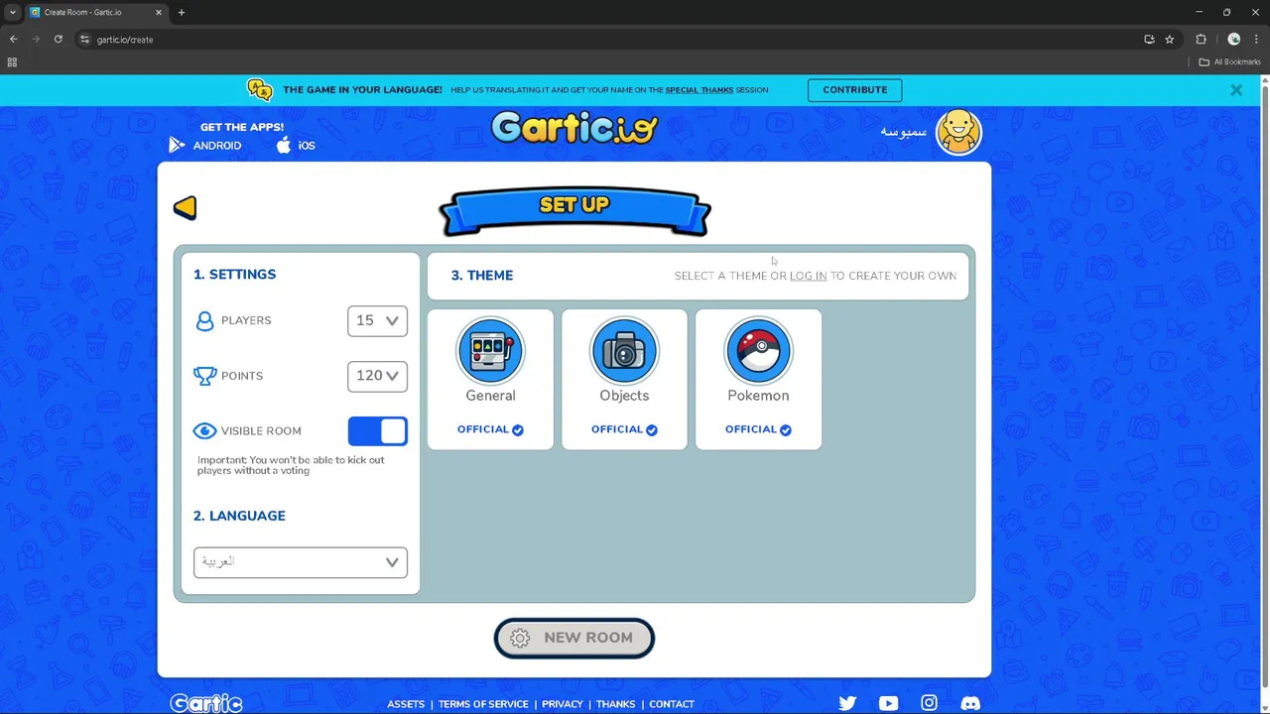The height and width of the screenshot is (714, 1270).
Task: Click the Official badge under Pokemon
Action: tap(758, 429)
